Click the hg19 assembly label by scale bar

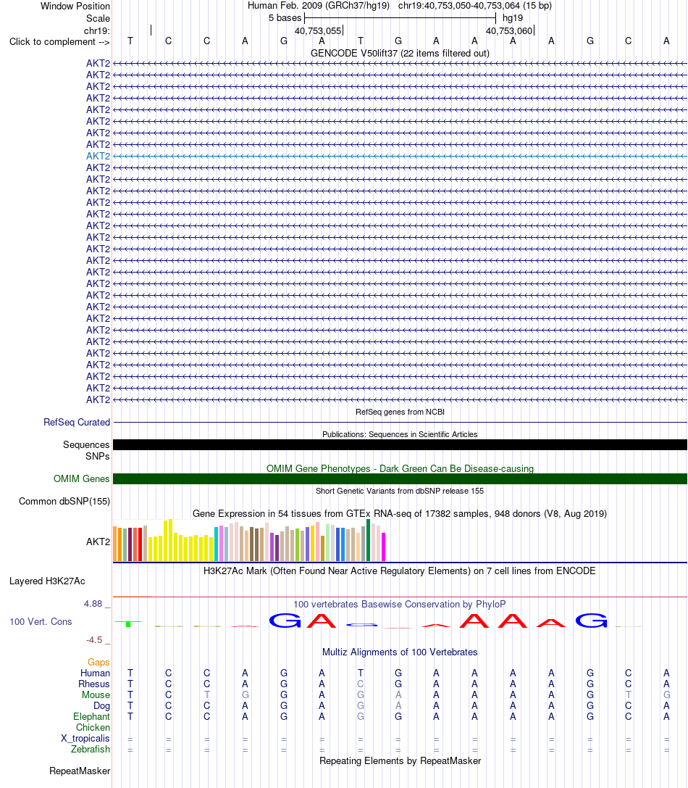point(512,18)
